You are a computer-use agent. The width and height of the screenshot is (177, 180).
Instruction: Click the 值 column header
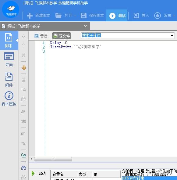pyautogui.click(x=106, y=174)
